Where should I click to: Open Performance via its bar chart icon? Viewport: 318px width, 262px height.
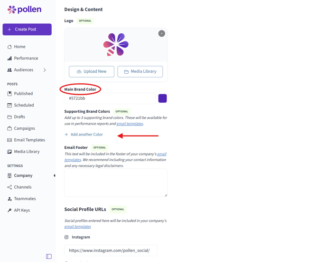[9, 58]
